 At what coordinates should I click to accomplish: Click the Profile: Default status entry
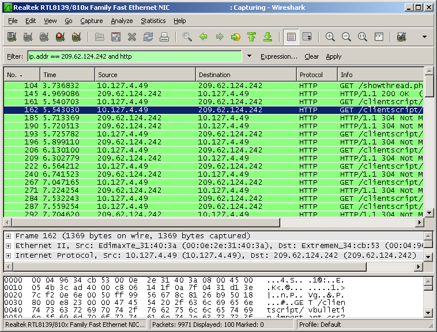(319, 325)
